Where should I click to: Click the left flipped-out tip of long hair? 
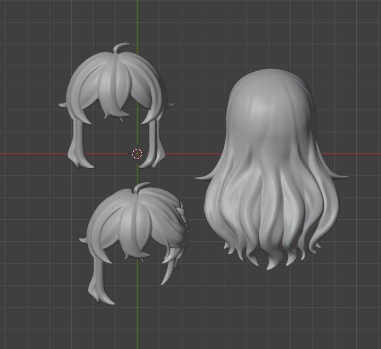coord(202,177)
